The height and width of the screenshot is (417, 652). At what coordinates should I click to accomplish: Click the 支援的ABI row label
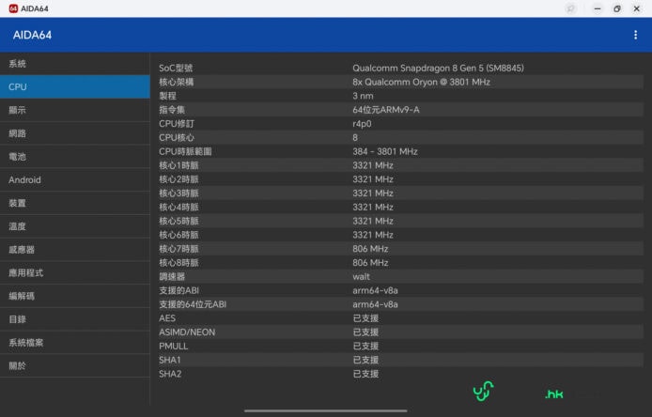179,290
